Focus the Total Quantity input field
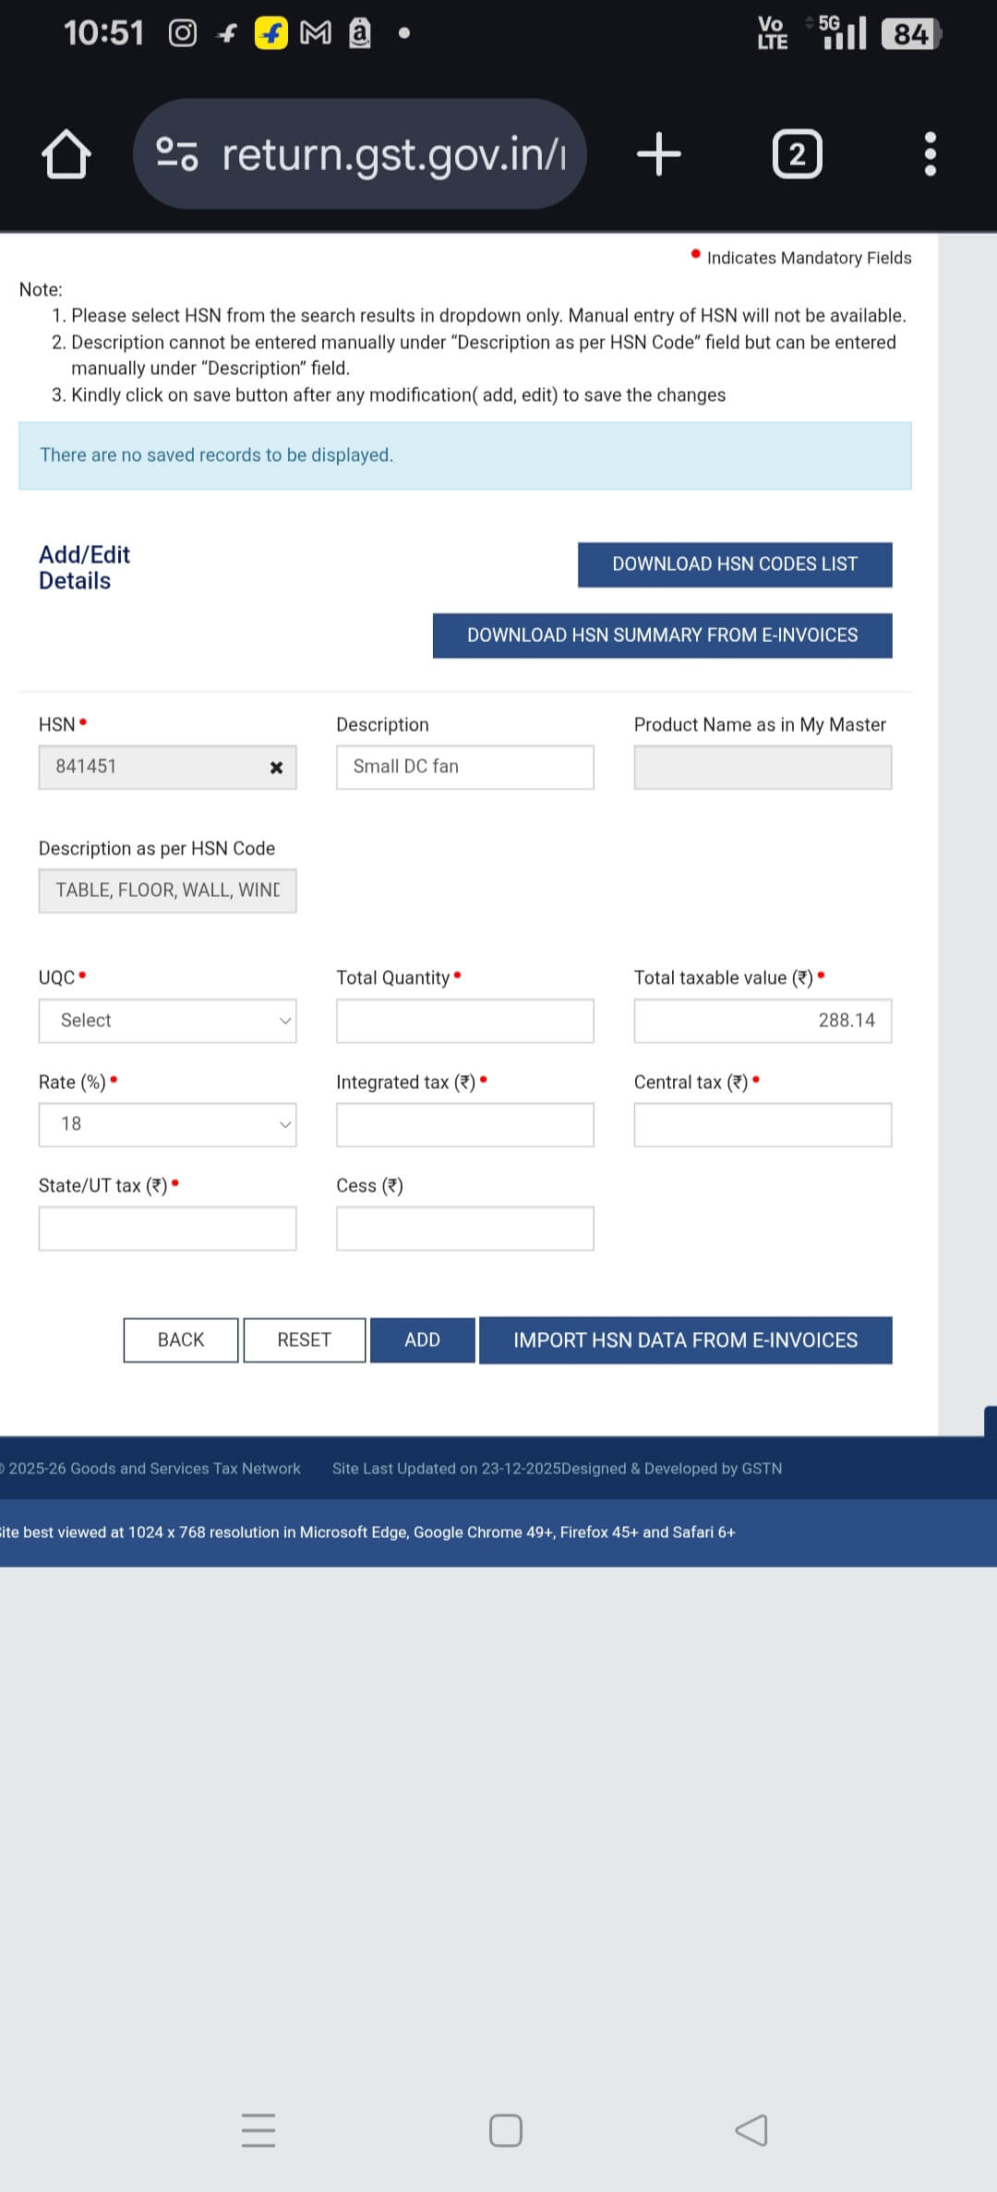Image resolution: width=997 pixels, height=2192 pixels. (x=464, y=1021)
